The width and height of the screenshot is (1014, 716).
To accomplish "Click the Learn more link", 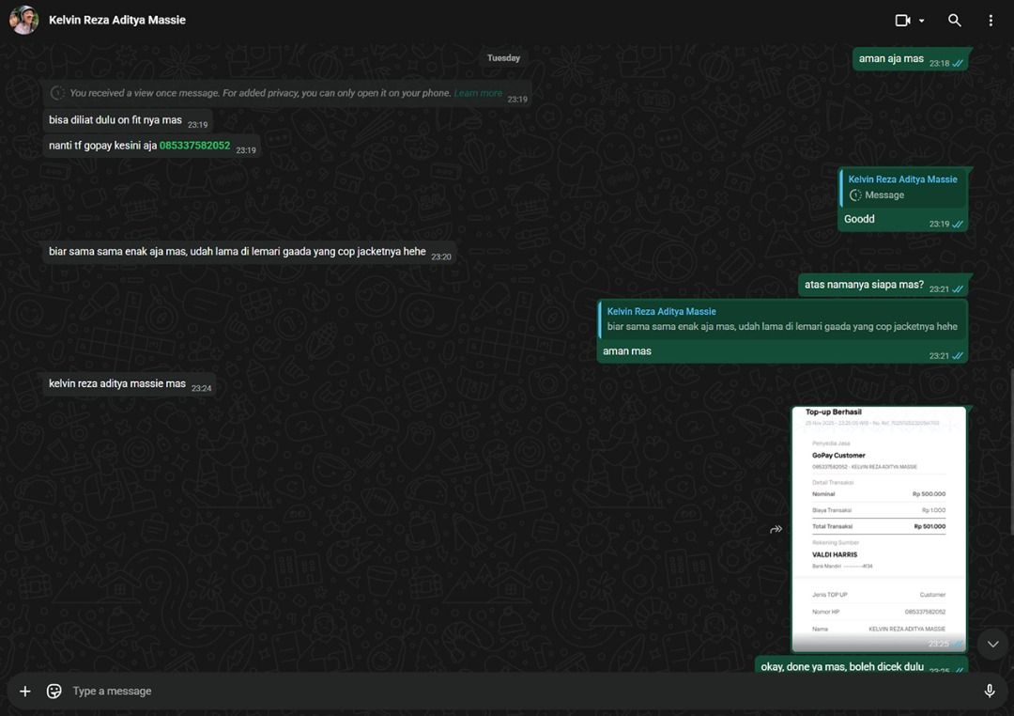I will [478, 93].
